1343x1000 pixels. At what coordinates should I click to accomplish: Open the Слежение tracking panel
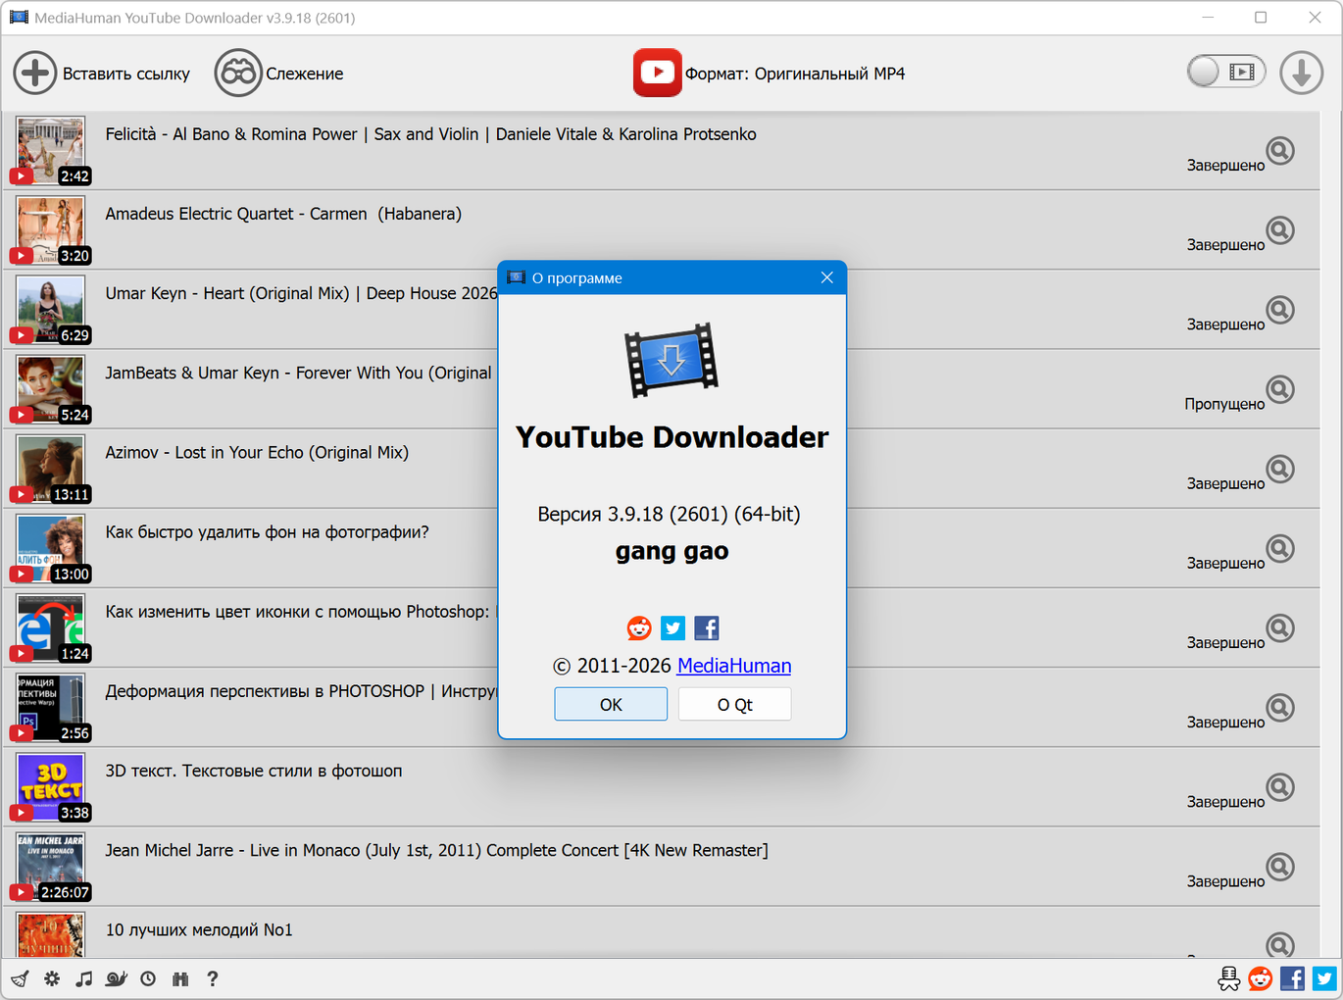pos(279,74)
